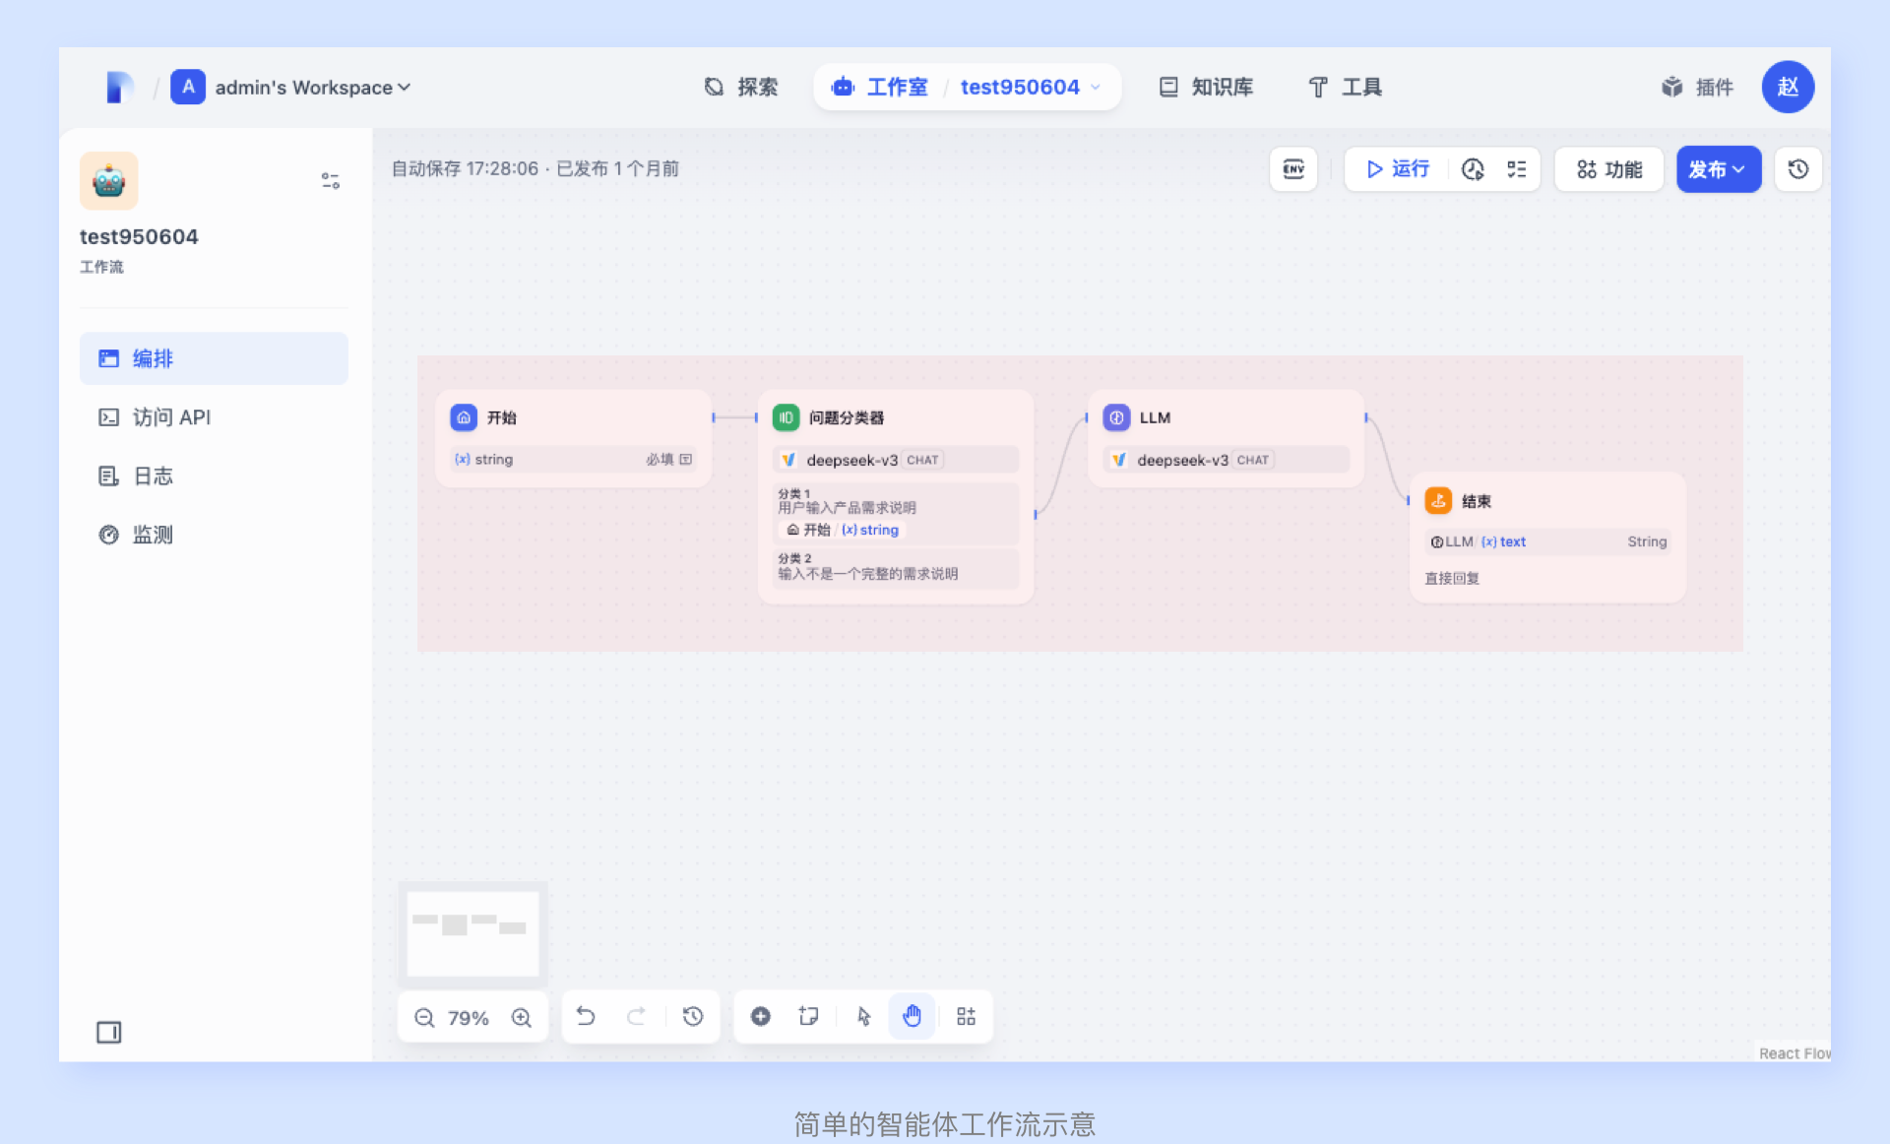
Task: Click deepseek-v3 model in the LLM node
Action: click(x=1226, y=460)
